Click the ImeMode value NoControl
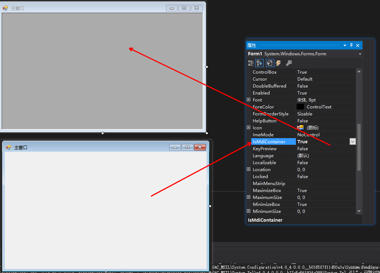This screenshot has width=380, height=273. (x=309, y=135)
